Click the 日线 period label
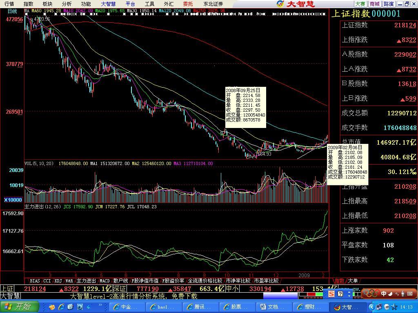418x313 pixels. pyautogui.click(x=12, y=11)
